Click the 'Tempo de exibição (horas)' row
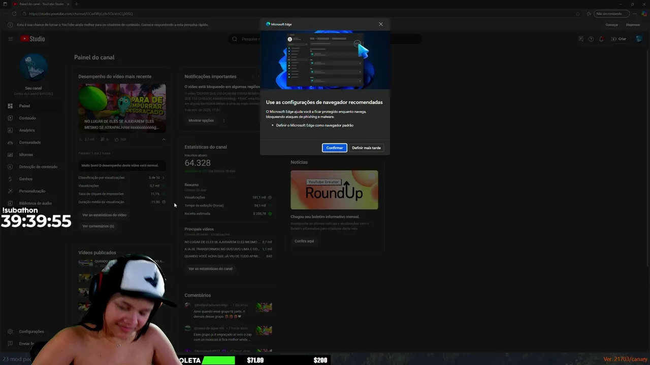Screen dimensions: 650x365 click(x=228, y=205)
